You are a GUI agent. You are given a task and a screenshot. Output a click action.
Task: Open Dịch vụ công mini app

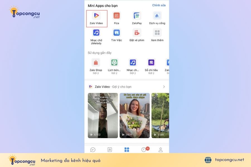click(x=157, y=18)
